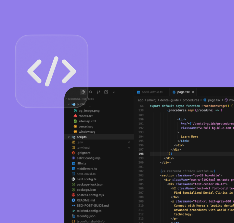The height and width of the screenshot is (223, 234).
Task: Open robots.txt from the file tree
Action: [x=85, y=116]
